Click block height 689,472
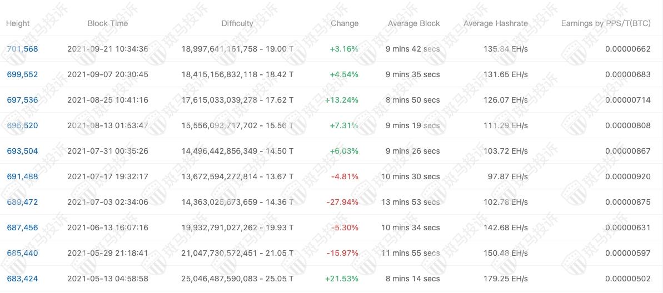This screenshot has width=663, height=293. click(22, 202)
